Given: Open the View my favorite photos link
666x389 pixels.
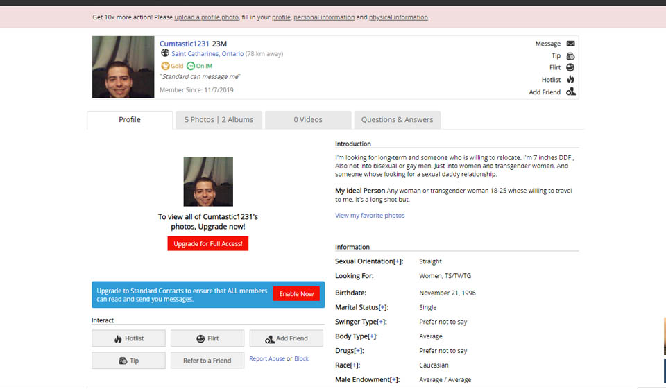Looking at the screenshot, I should coord(370,216).
